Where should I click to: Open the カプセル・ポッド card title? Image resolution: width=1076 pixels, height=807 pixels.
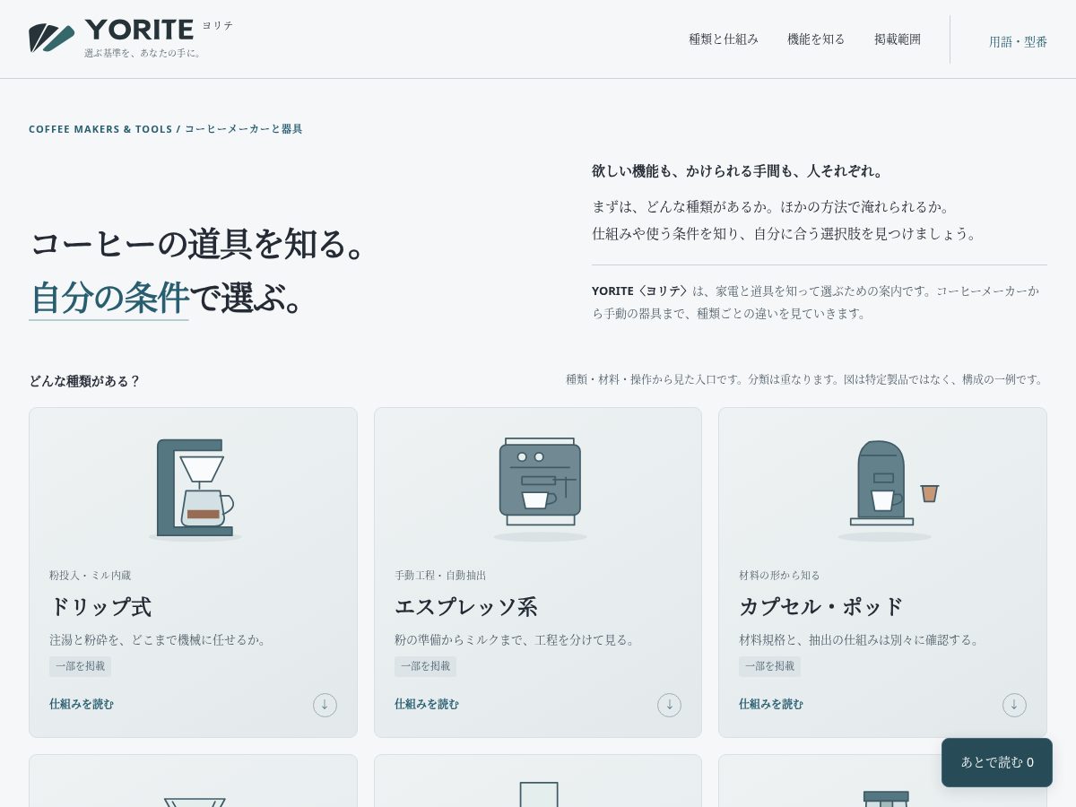coord(821,607)
